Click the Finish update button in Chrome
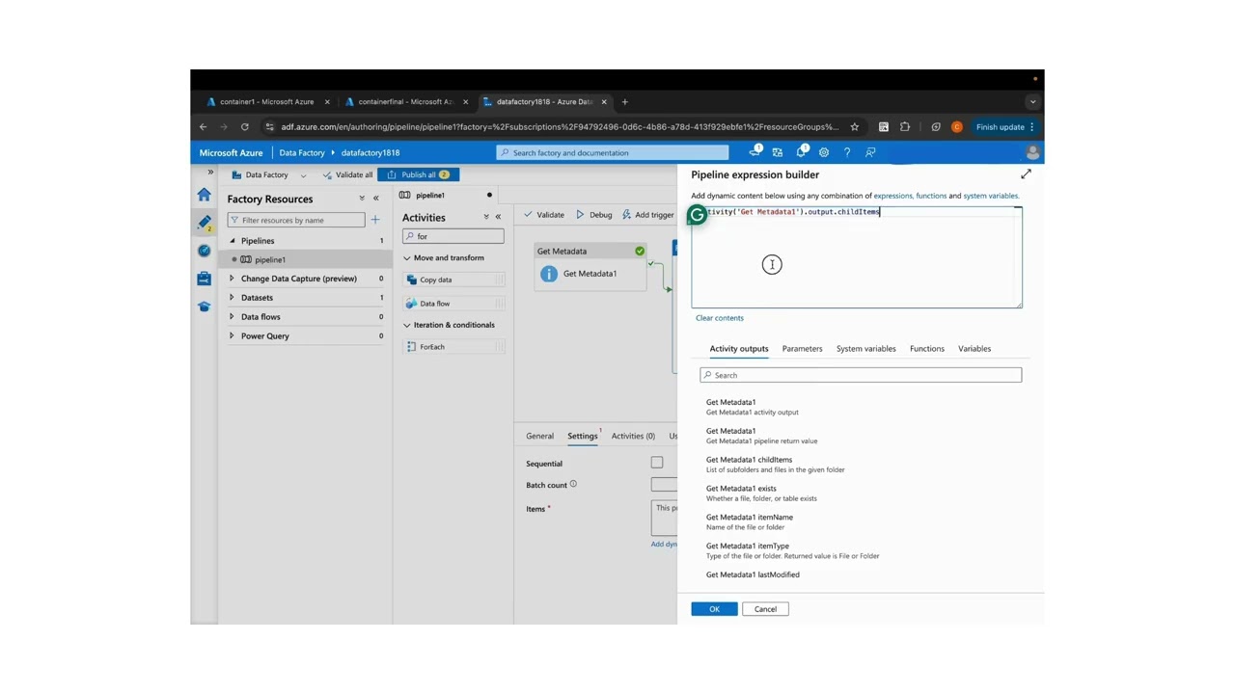 coord(1005,127)
